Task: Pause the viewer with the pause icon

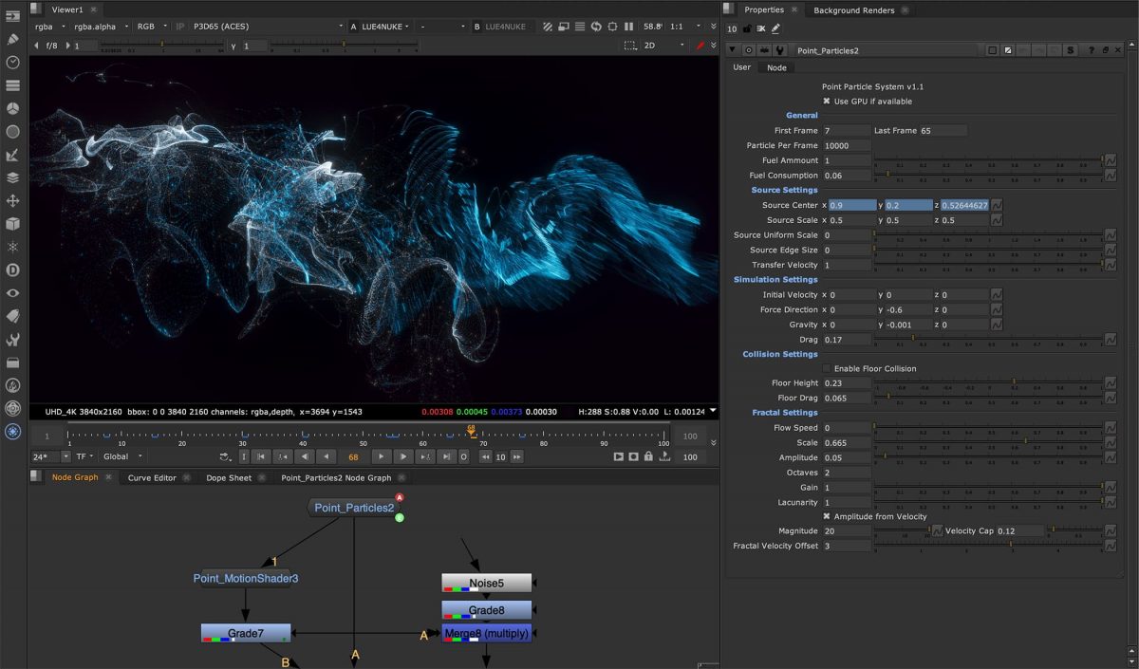Action: point(628,27)
